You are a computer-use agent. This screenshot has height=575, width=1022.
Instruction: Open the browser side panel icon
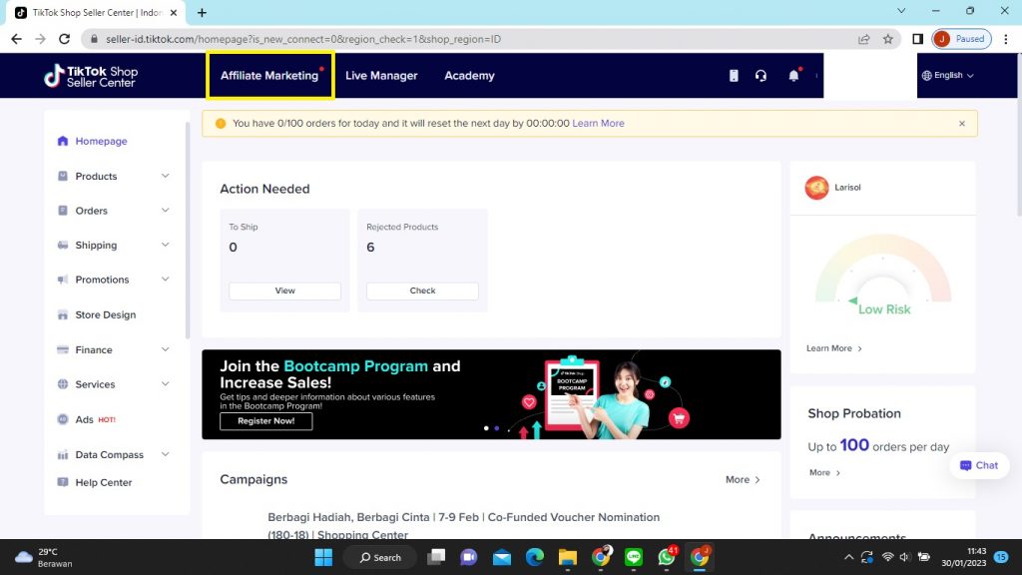pyautogui.click(x=918, y=39)
